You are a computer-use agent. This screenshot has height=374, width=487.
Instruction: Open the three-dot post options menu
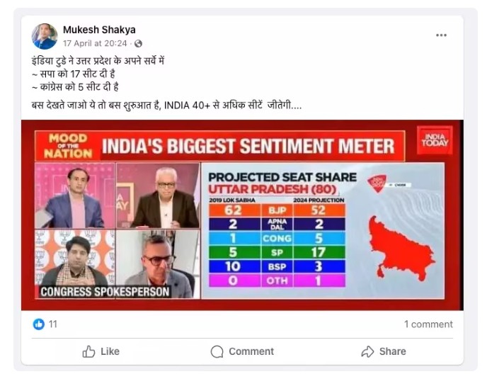441,35
